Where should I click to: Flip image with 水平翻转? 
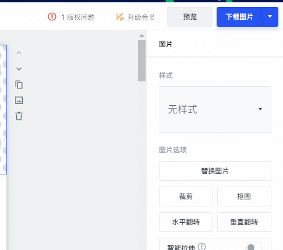186,222
